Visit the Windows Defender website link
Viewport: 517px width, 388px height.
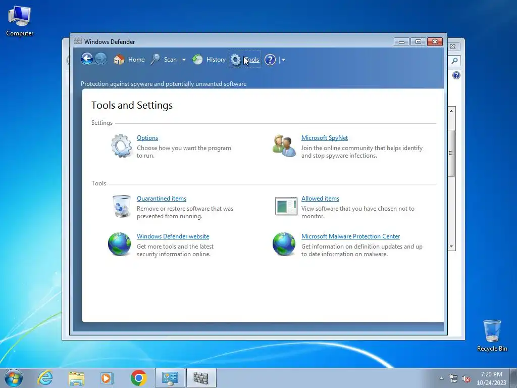pos(173,236)
